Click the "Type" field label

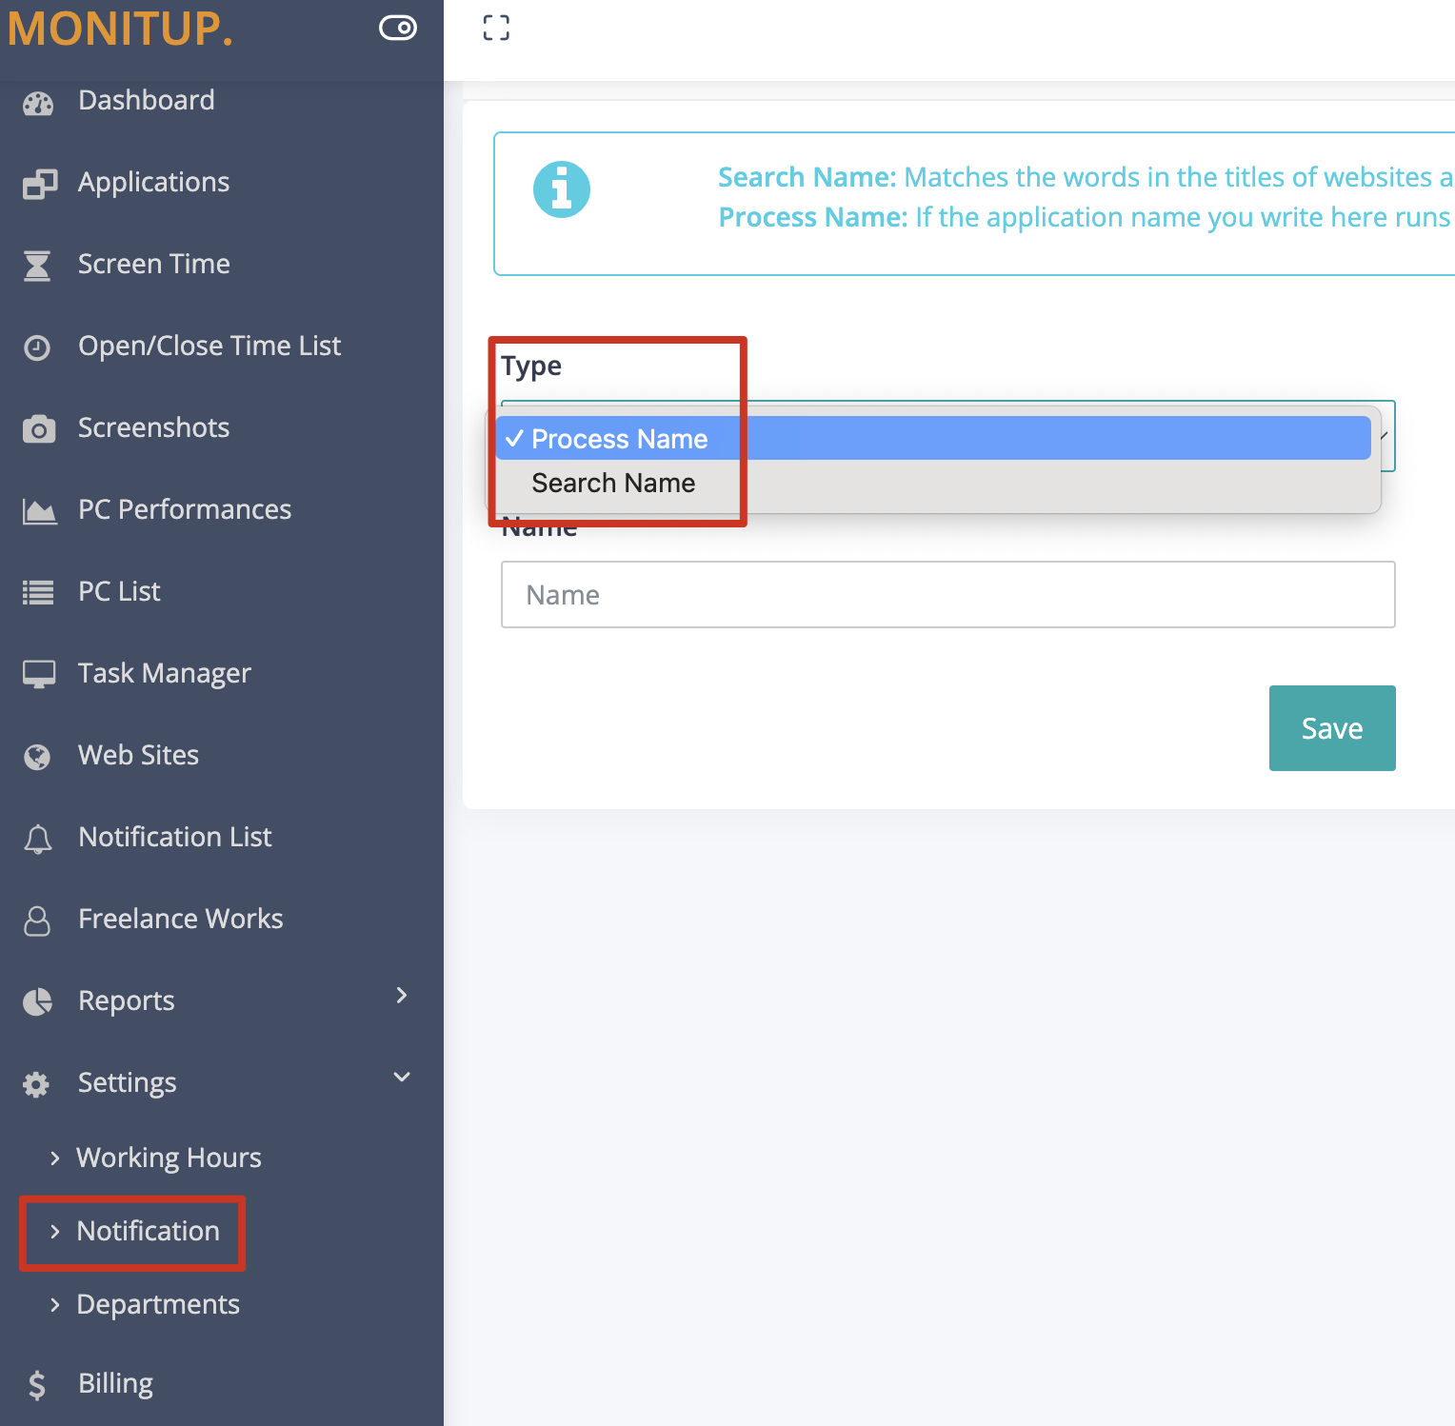point(531,366)
